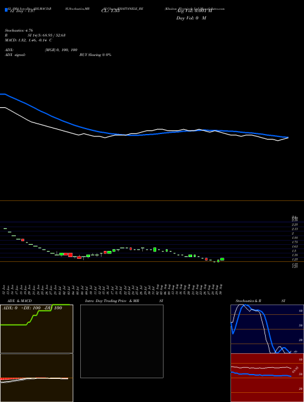Screen dimensions: 304x402
Task: Select the 'ADX: 0 +DY: 100 -DY: 100' readout
Action: pos(32,308)
